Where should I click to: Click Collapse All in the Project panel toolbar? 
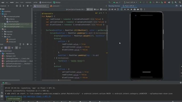[23, 6]
